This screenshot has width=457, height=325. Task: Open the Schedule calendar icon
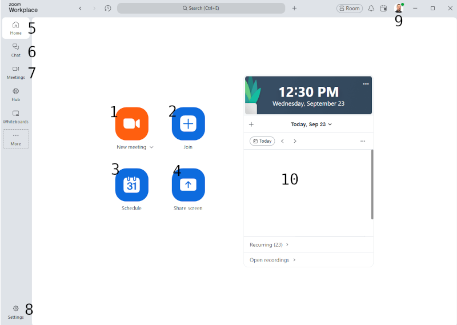(132, 185)
